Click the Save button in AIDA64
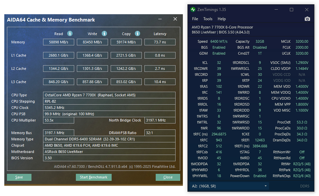The image size is (319, 196). 19,177
